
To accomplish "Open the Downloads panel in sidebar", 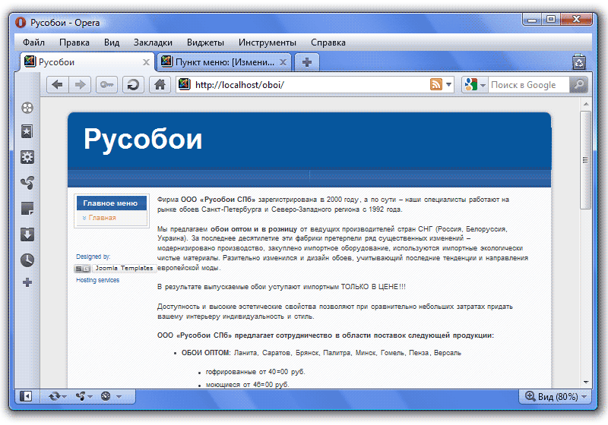I will (x=27, y=234).
